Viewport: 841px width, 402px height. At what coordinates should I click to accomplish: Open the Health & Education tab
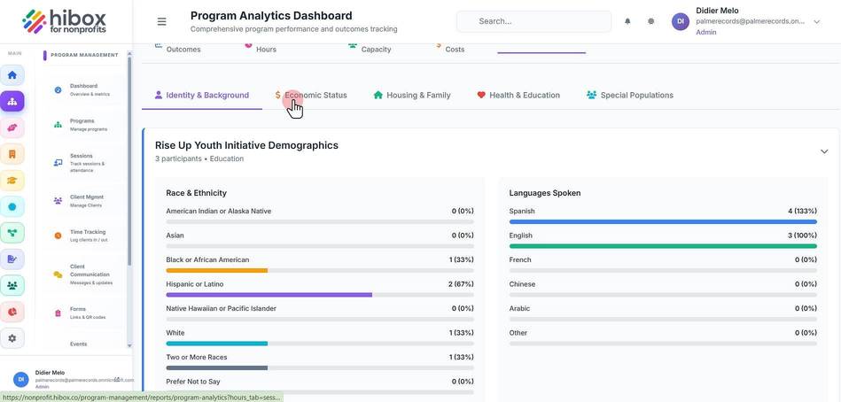(518, 96)
